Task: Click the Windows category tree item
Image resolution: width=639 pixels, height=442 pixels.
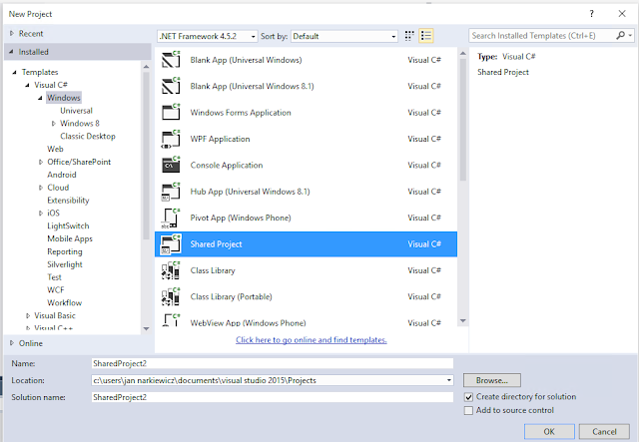Action: pos(64,98)
